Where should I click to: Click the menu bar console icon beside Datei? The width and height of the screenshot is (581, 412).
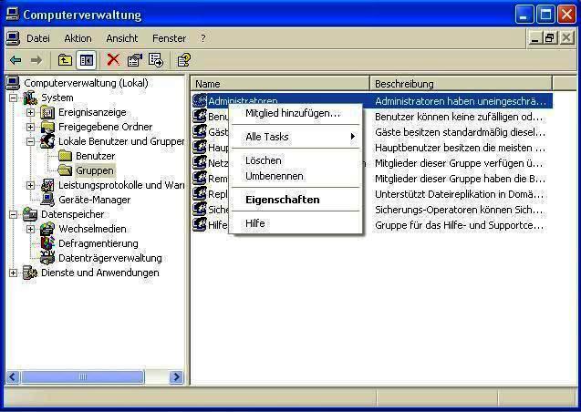pos(13,38)
